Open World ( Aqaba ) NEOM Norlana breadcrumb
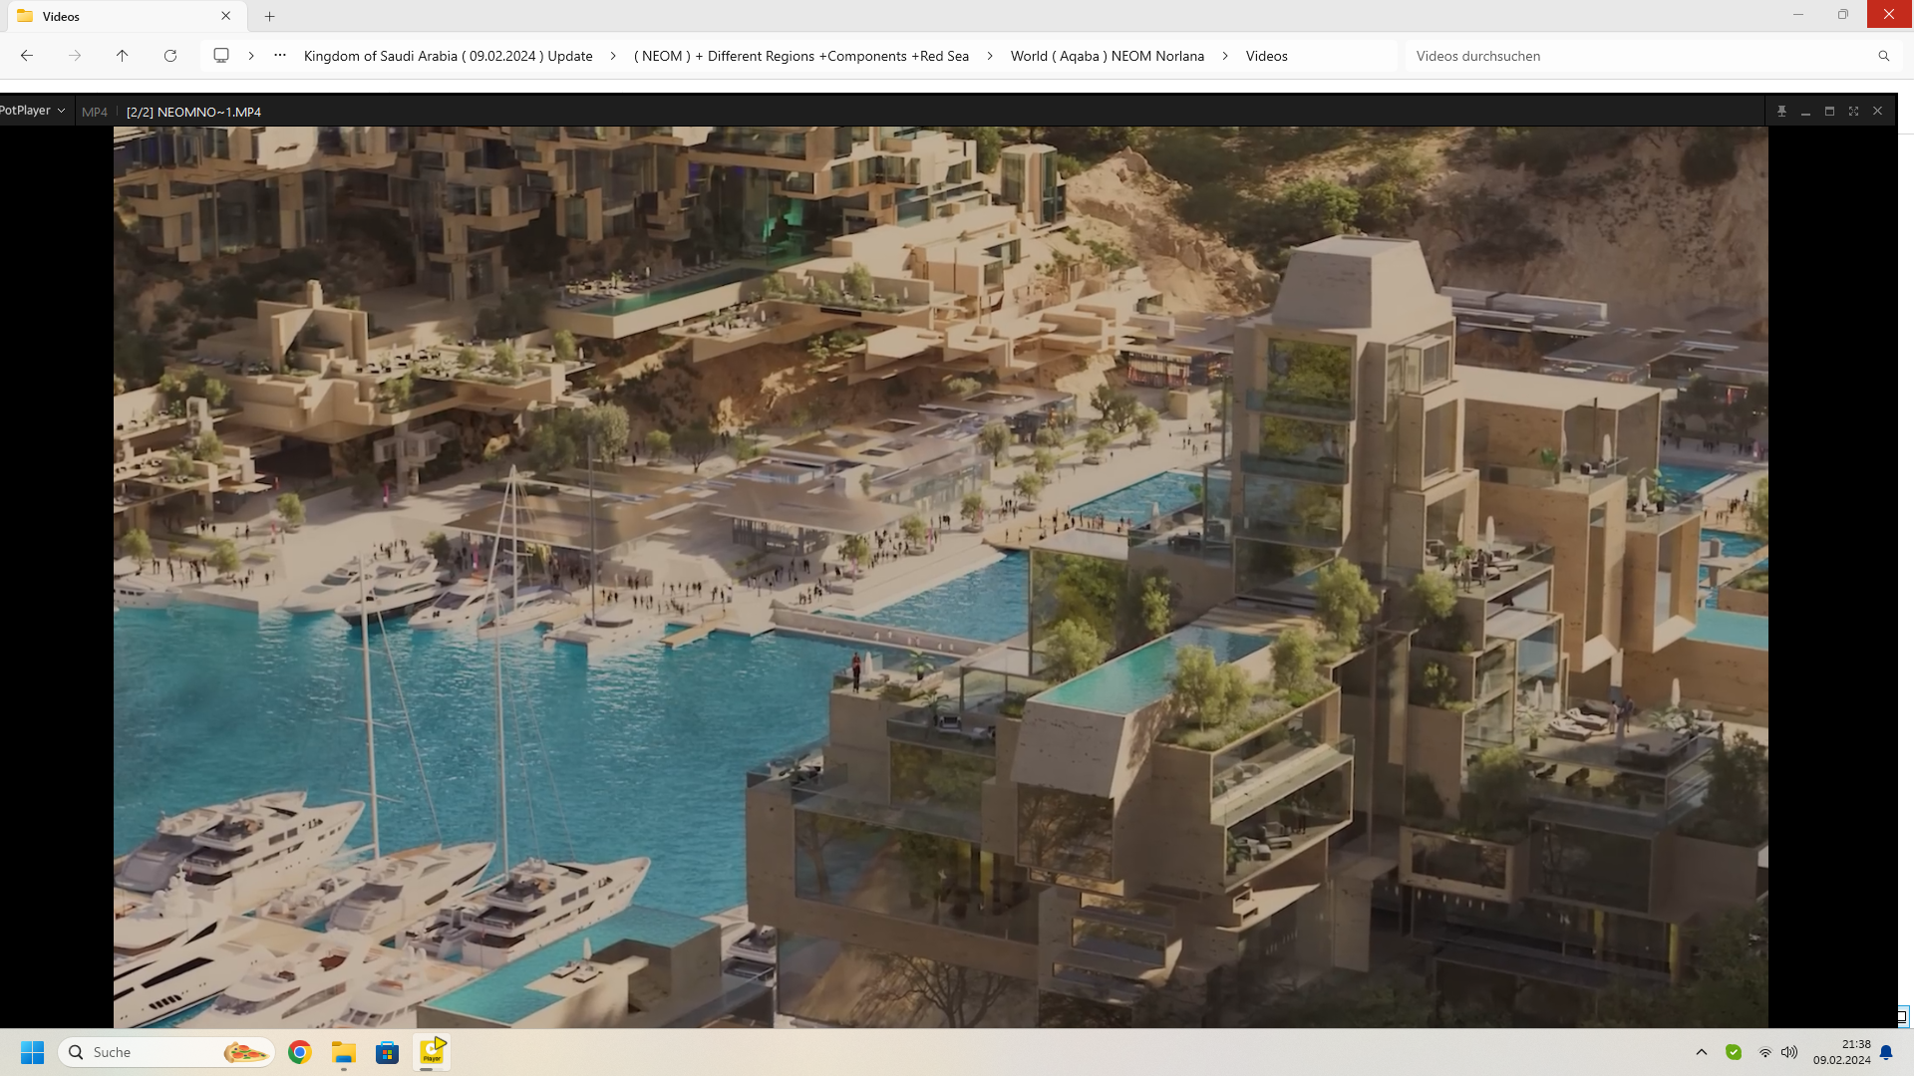1914x1076 pixels. tap(1108, 56)
